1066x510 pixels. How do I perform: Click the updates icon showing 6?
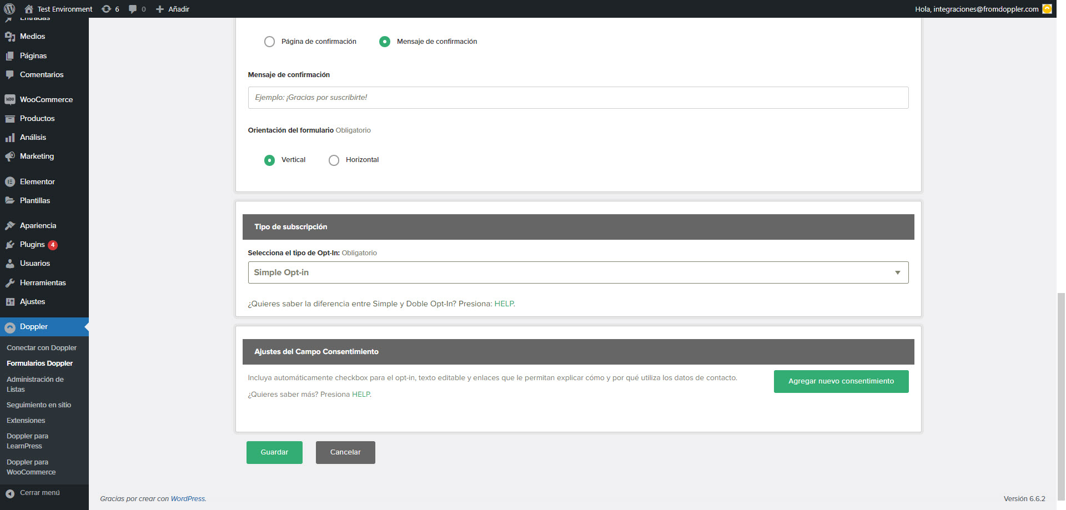pos(106,9)
